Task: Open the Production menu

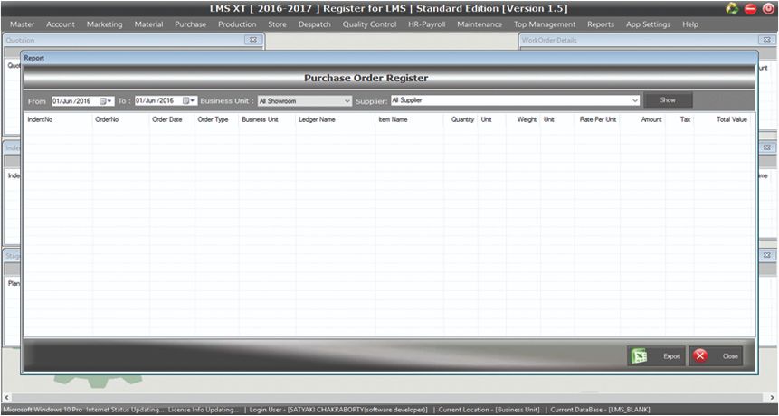Action: point(237,24)
